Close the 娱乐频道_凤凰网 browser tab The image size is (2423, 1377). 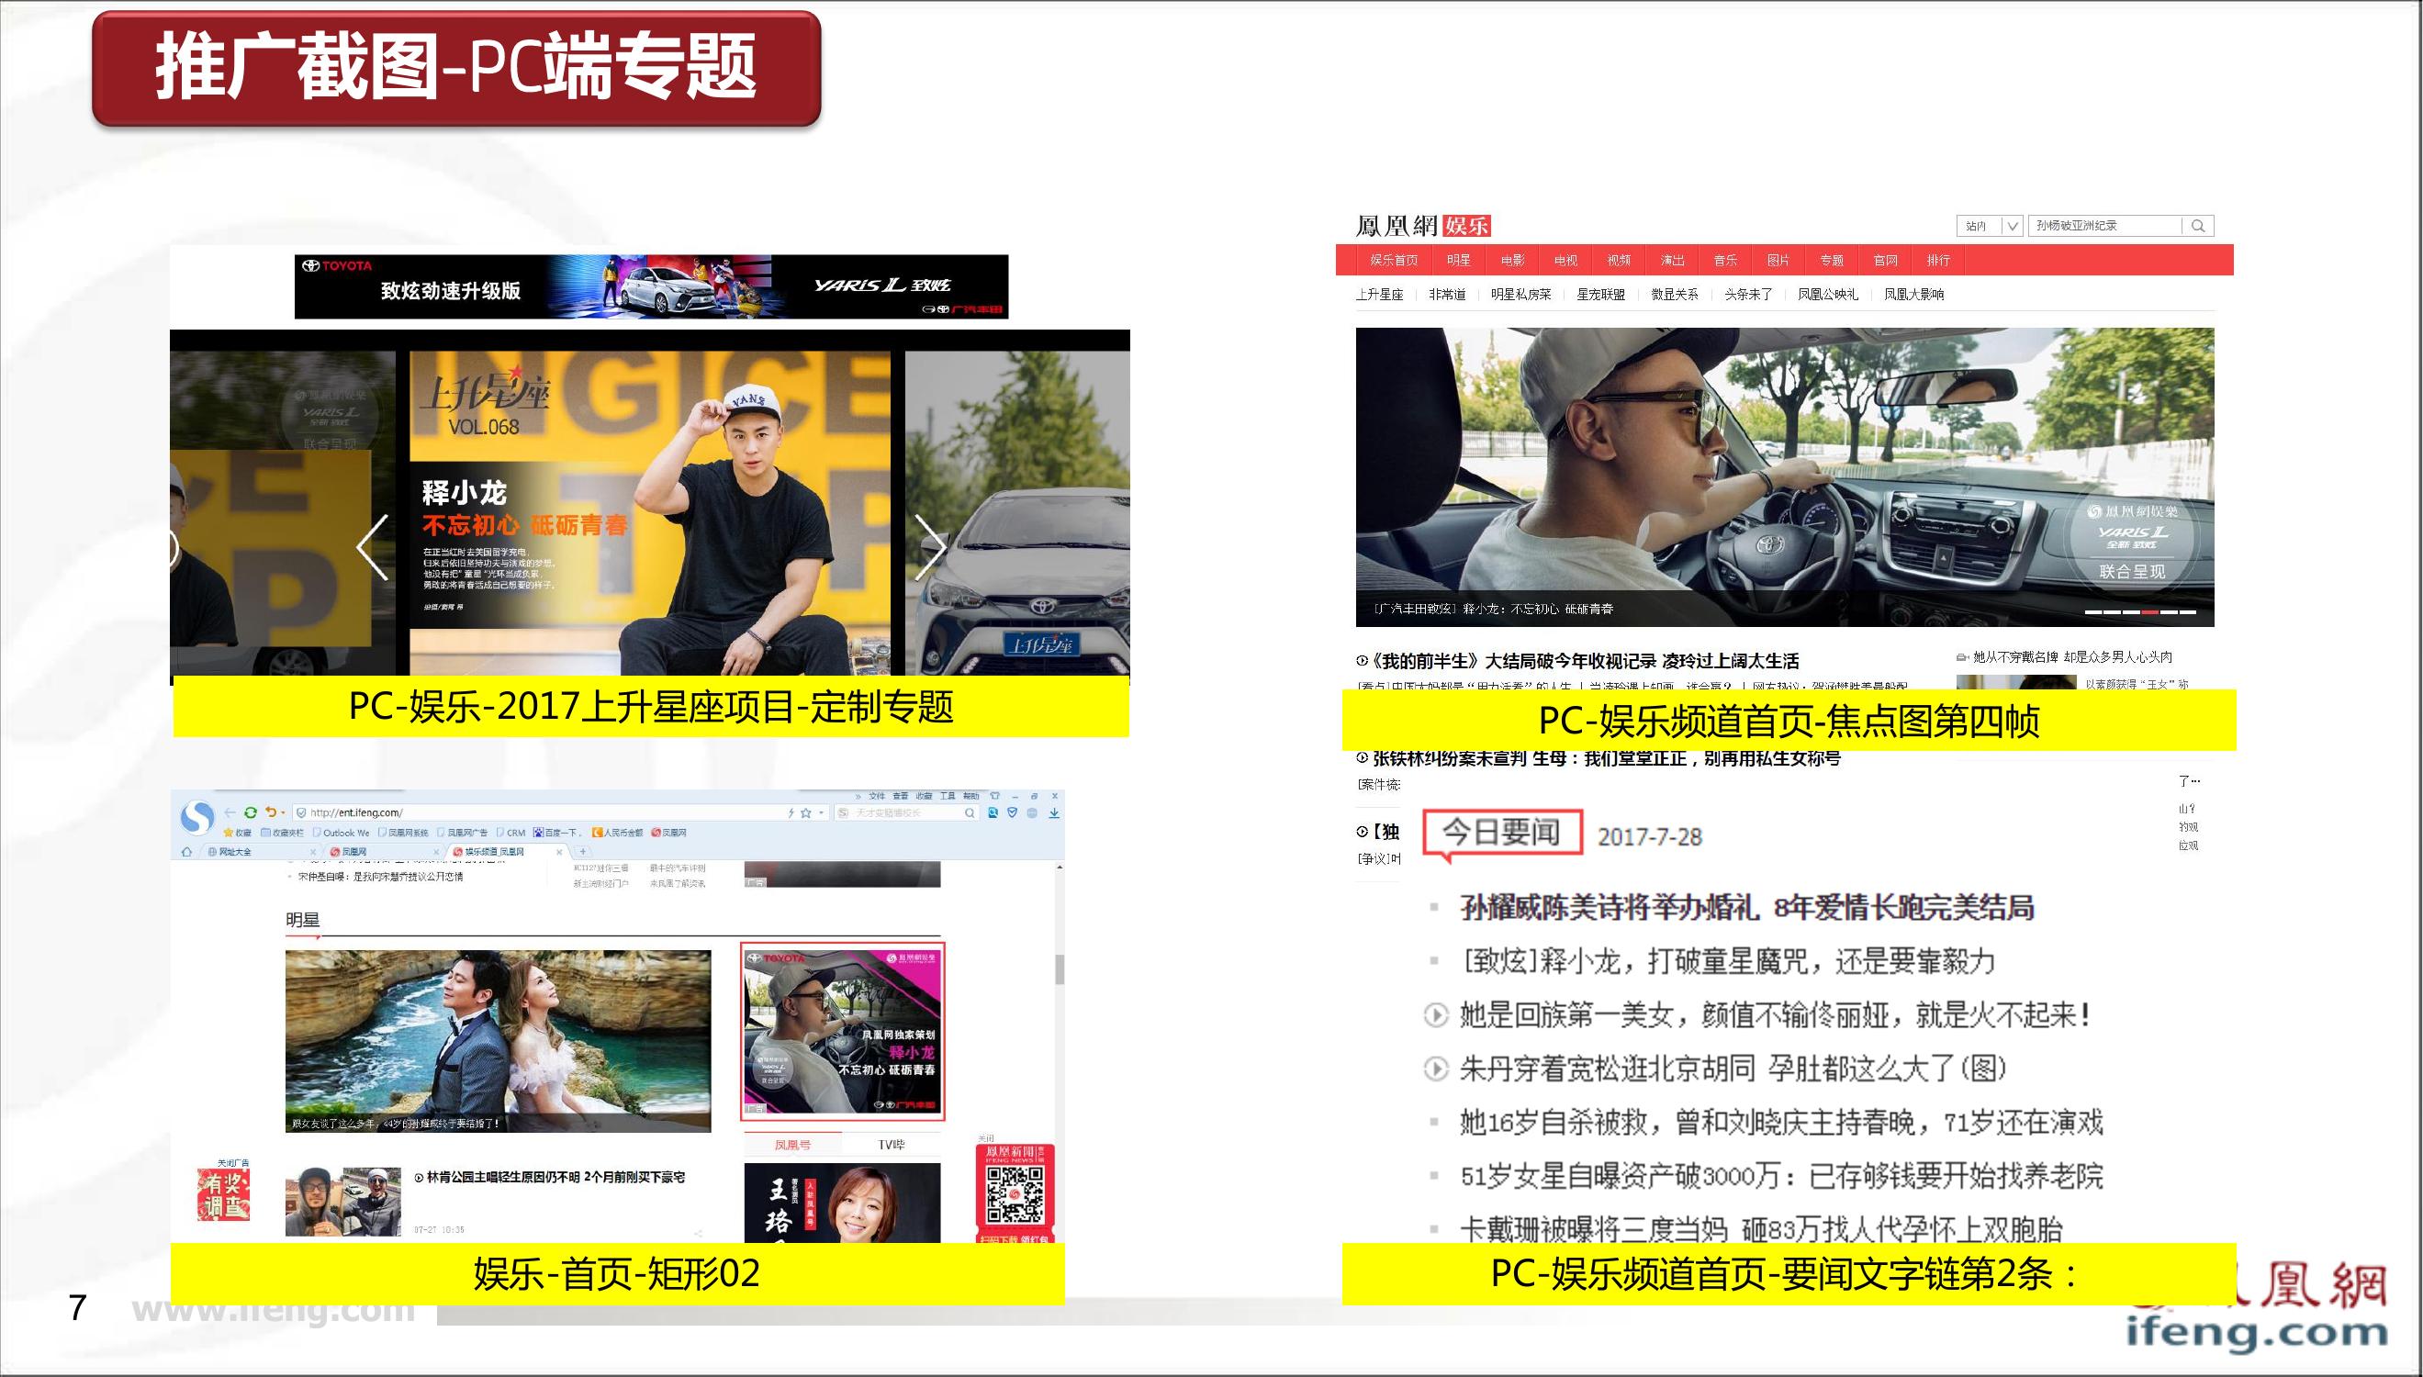click(560, 852)
